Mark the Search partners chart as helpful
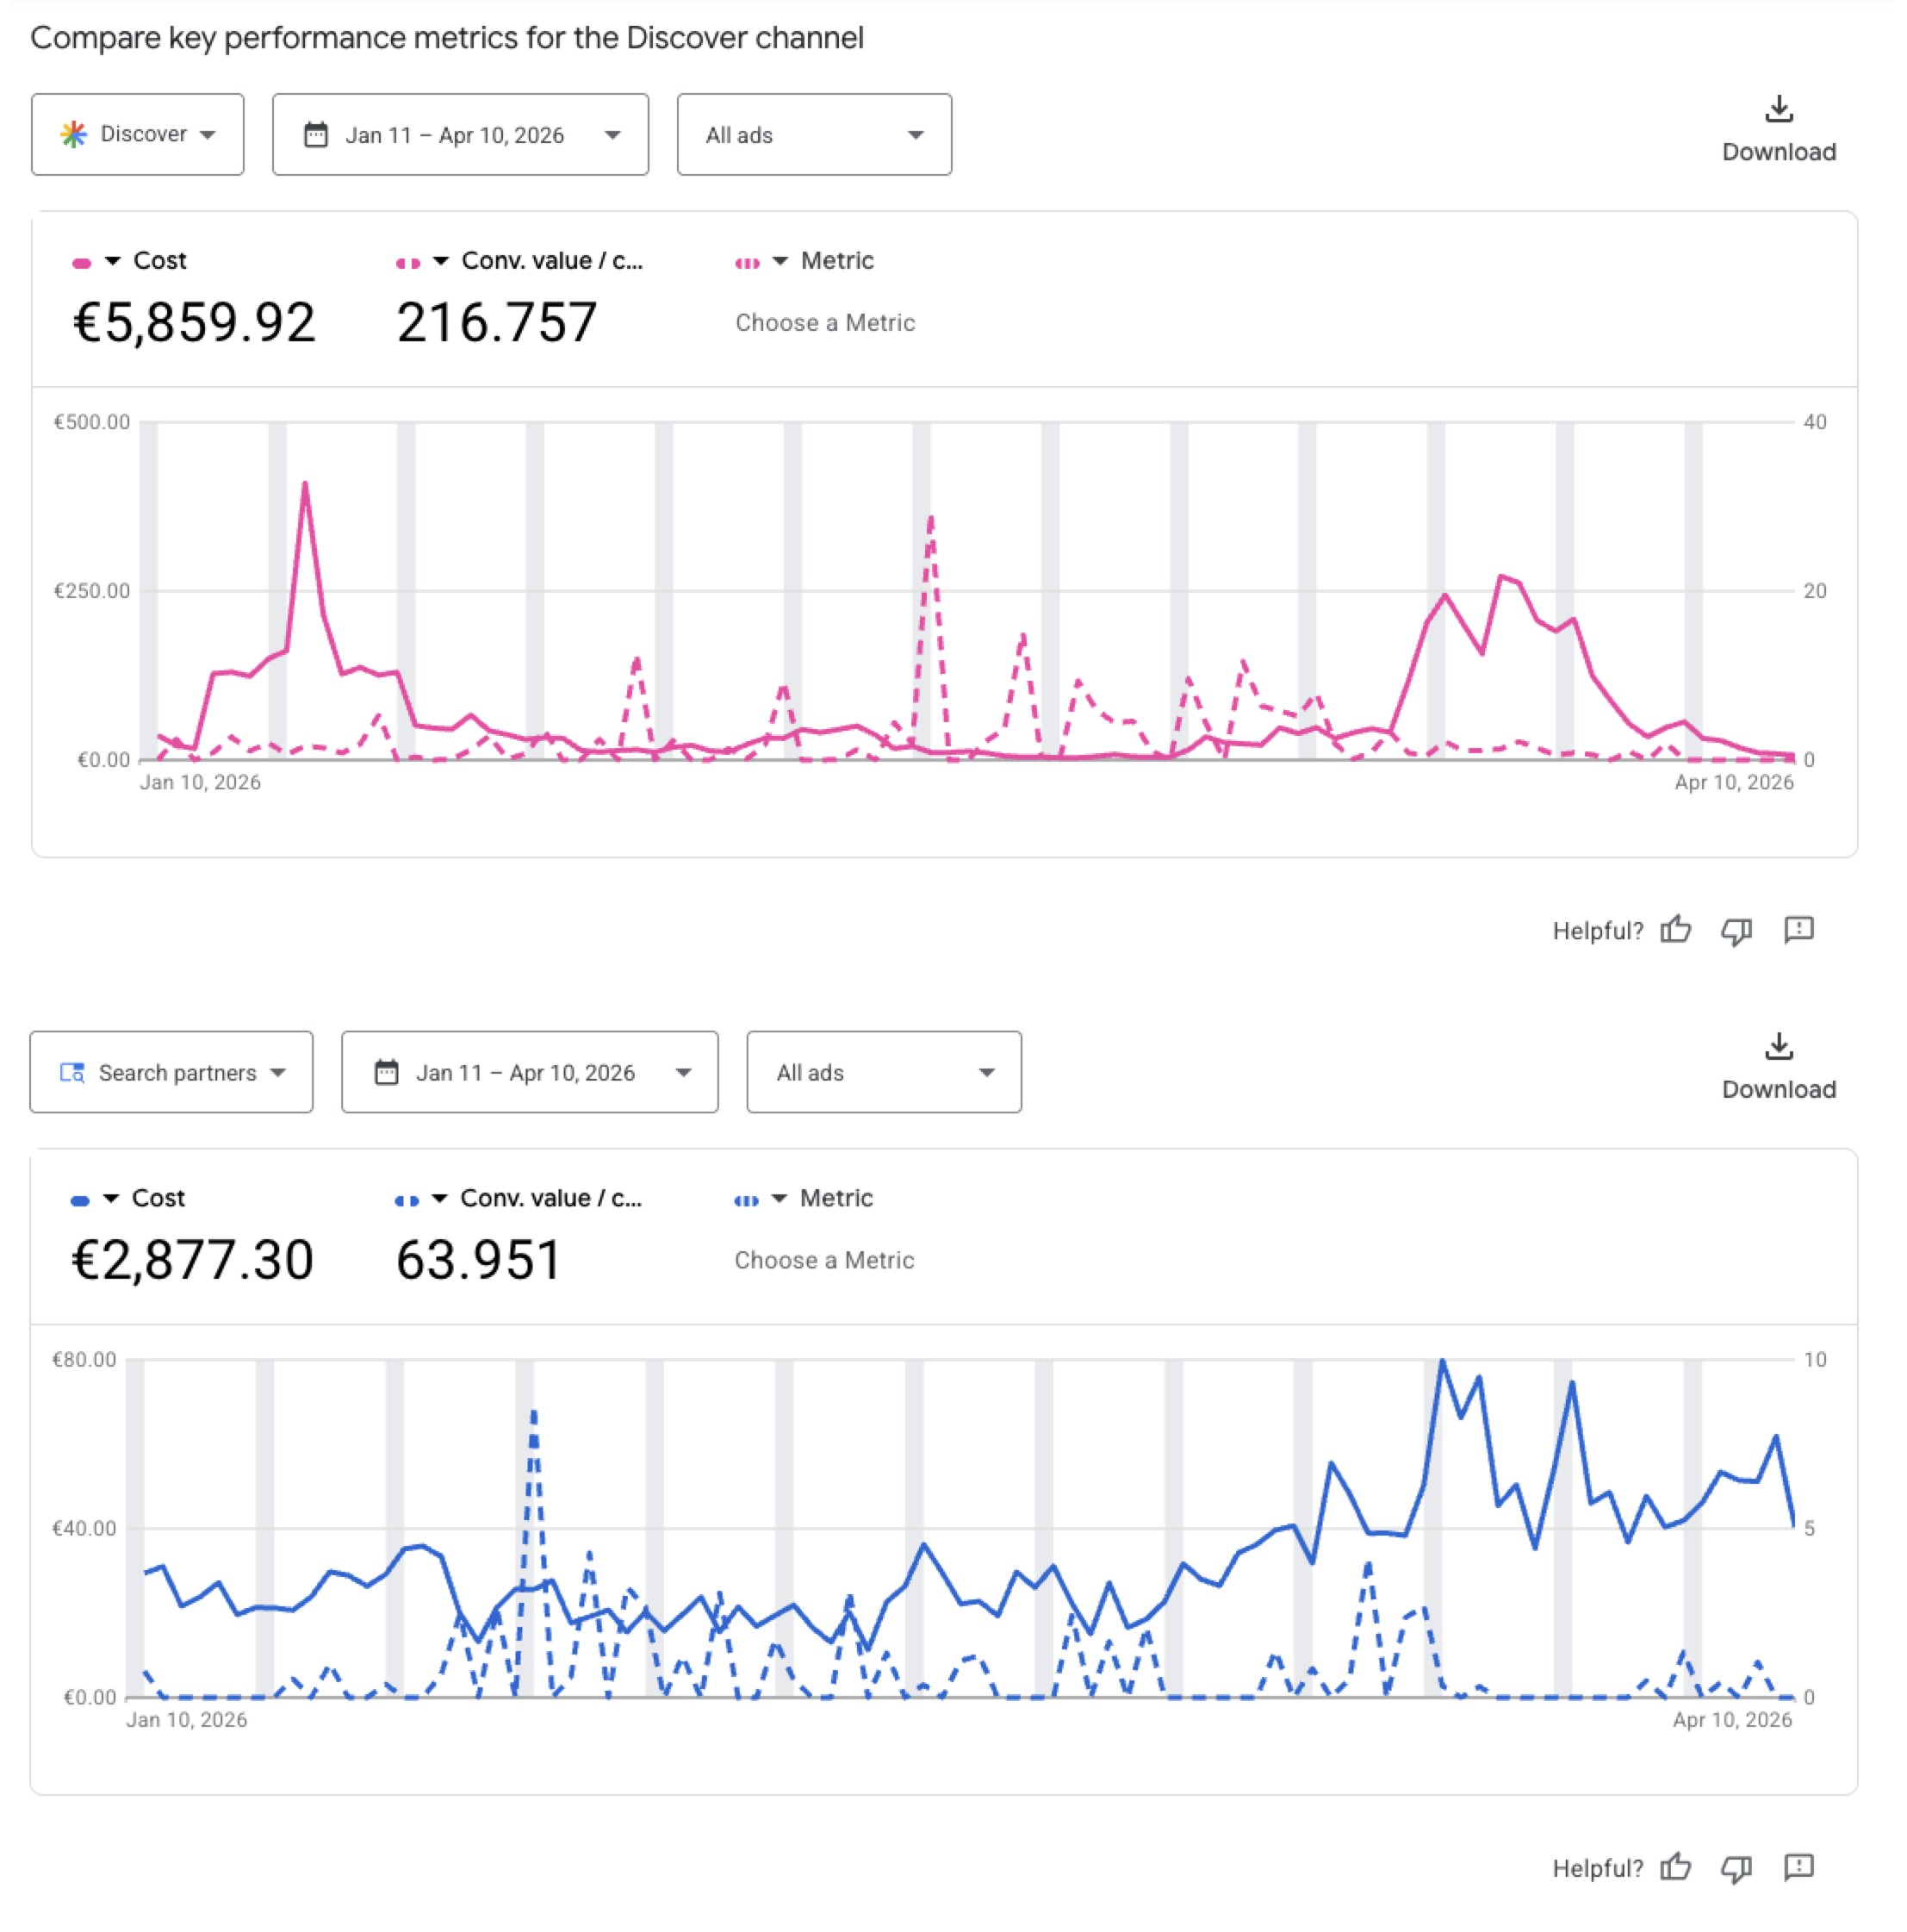Image resolution: width=1907 pixels, height=1932 pixels. pos(1676,1868)
